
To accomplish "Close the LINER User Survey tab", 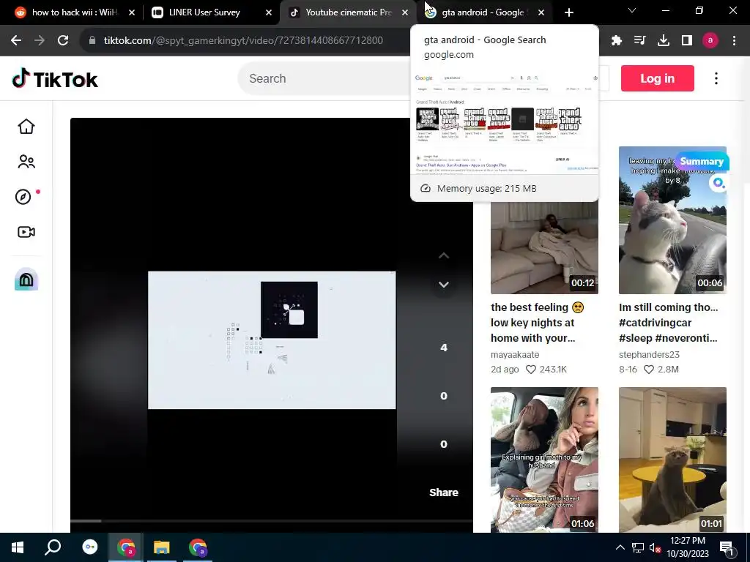I will coord(269,12).
